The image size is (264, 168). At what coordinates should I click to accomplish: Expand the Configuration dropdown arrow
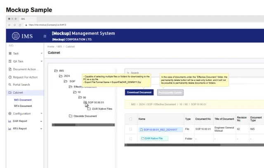pos(41,113)
